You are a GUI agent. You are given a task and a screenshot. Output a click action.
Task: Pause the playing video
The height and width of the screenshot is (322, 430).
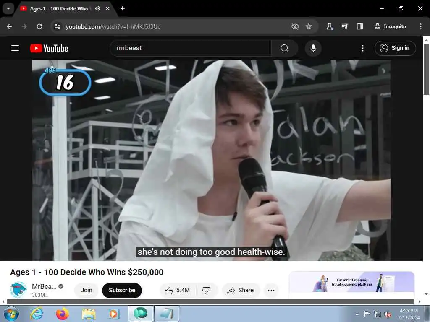pos(211,160)
